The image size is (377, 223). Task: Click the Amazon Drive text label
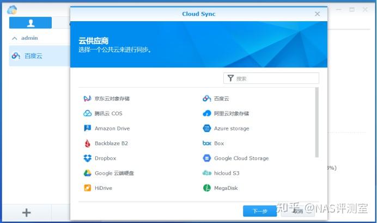coord(112,128)
